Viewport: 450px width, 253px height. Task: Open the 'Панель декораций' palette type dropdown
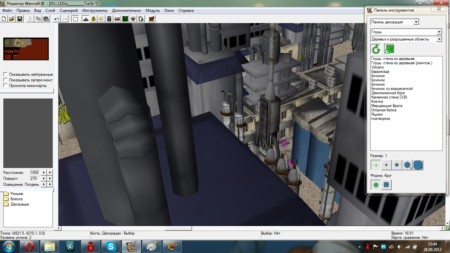pos(416,22)
